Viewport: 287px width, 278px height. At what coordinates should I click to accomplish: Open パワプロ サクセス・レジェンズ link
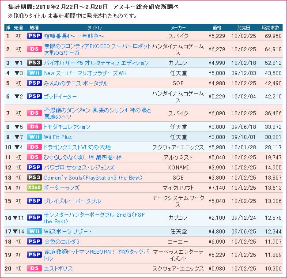point(79,167)
